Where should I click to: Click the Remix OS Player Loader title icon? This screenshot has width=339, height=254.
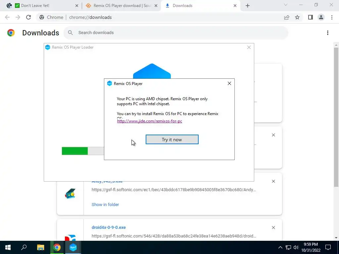(x=48, y=47)
